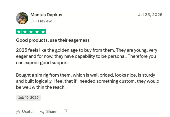
Task: Click the second green rating star
Action: (25, 32)
